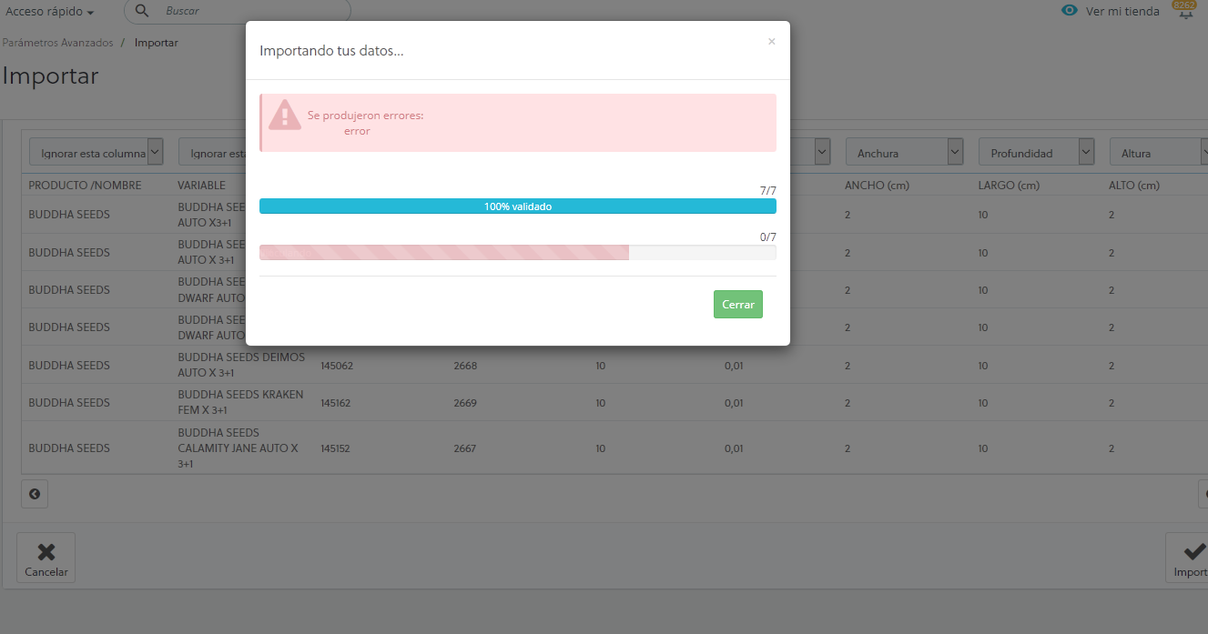This screenshot has height=634, width=1208.
Task: Open Parámetros Avanzados breadcrumb link
Action: pyautogui.click(x=57, y=43)
